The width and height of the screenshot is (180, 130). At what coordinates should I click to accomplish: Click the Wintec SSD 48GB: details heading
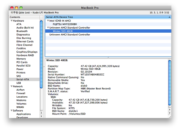tap(57, 60)
